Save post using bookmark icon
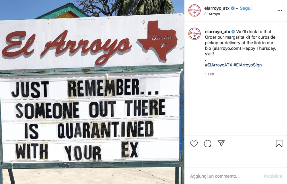This screenshot has height=184, width=287. (279, 144)
